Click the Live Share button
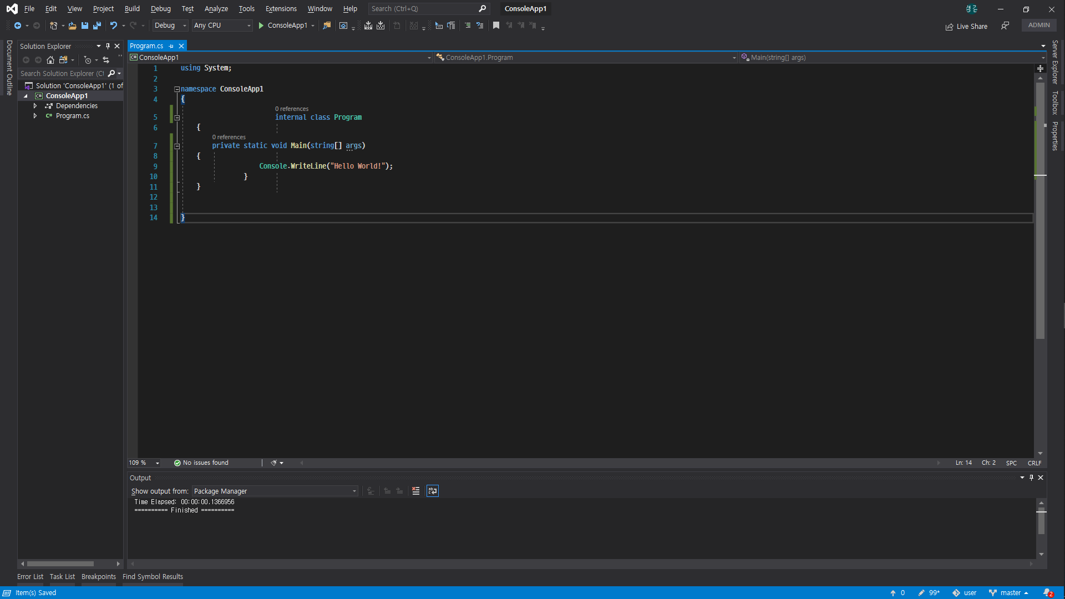The height and width of the screenshot is (599, 1065). (966, 26)
